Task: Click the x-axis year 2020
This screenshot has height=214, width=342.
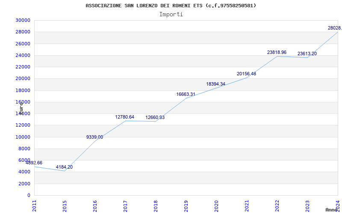Action: tap(216, 206)
